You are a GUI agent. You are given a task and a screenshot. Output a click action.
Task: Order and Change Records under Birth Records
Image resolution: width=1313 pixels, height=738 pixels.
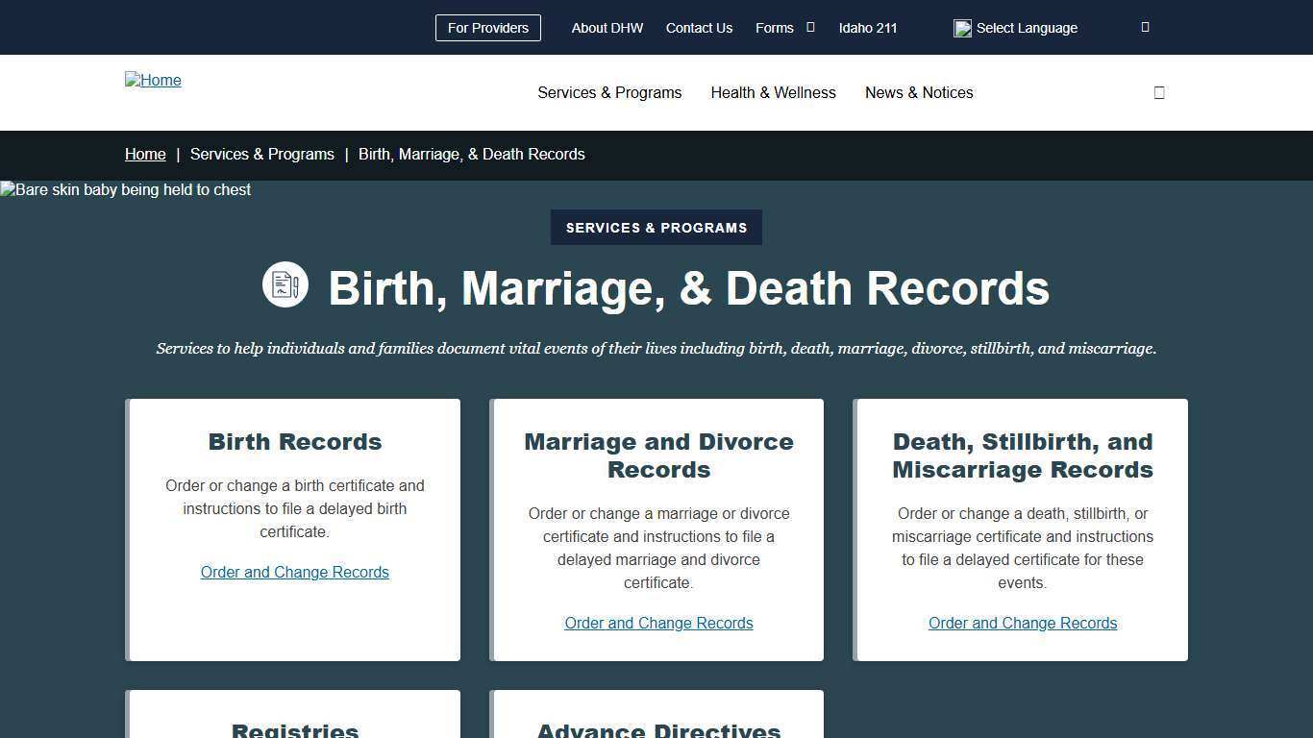click(x=294, y=572)
